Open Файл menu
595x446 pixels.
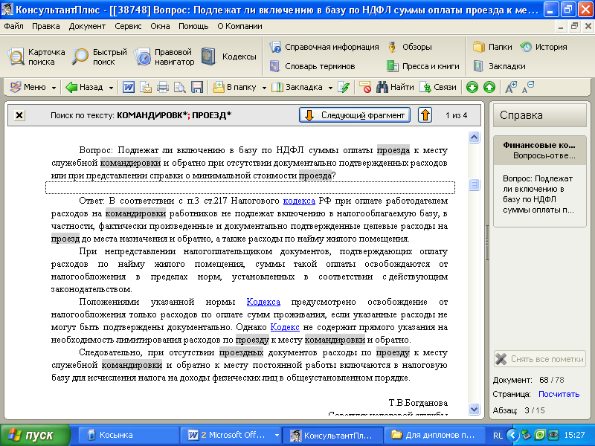[x=13, y=26]
